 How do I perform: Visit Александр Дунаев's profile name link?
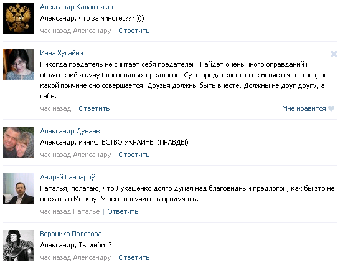click(70, 131)
